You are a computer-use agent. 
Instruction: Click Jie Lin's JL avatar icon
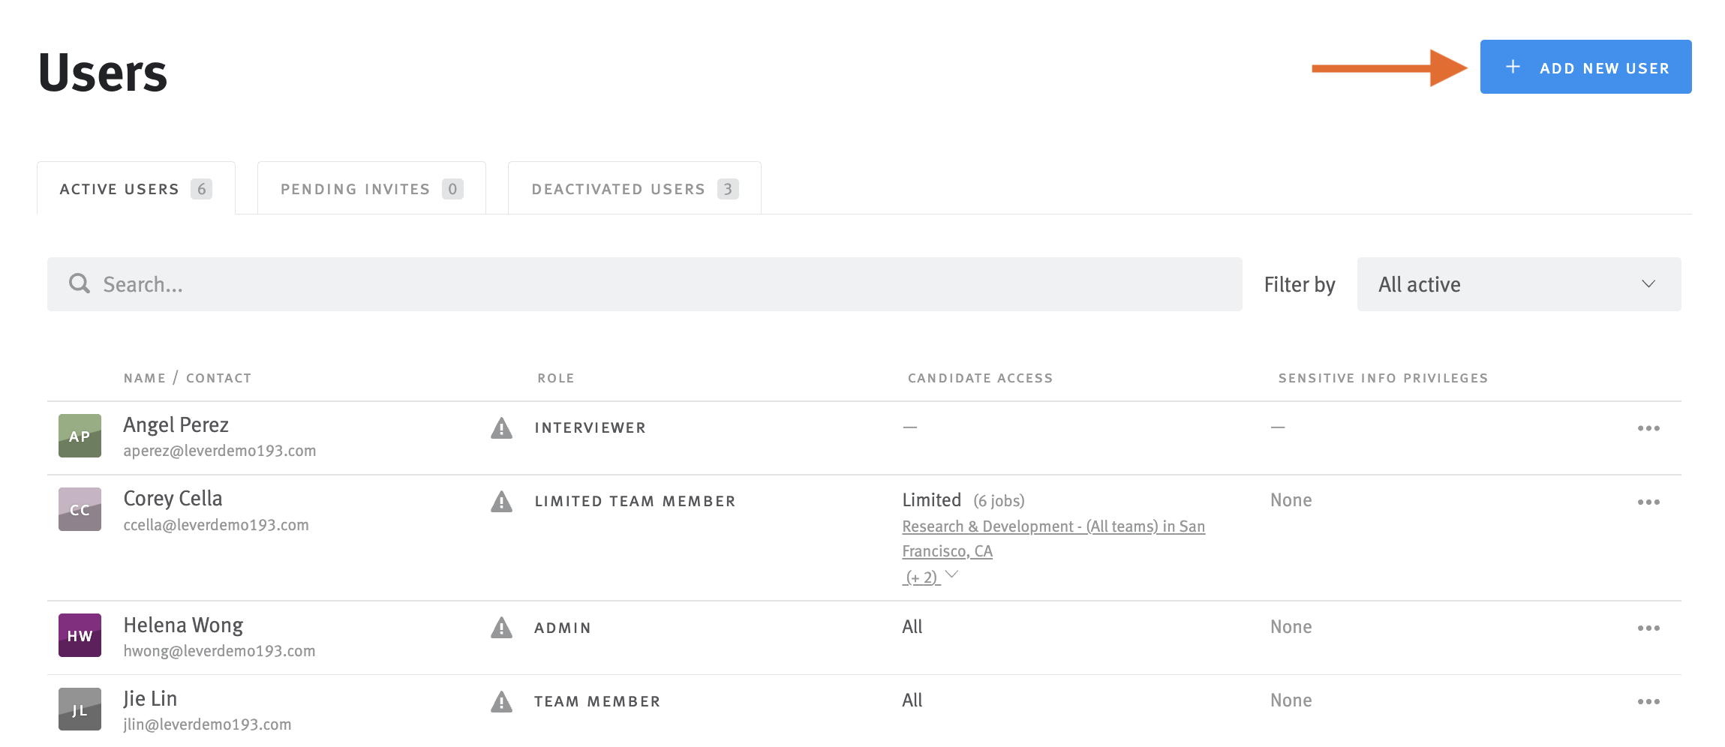79,708
